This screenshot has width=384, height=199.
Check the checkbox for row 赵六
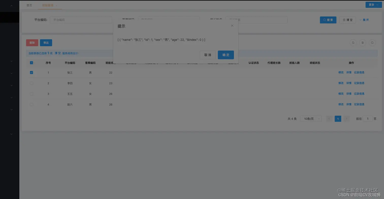(31, 105)
